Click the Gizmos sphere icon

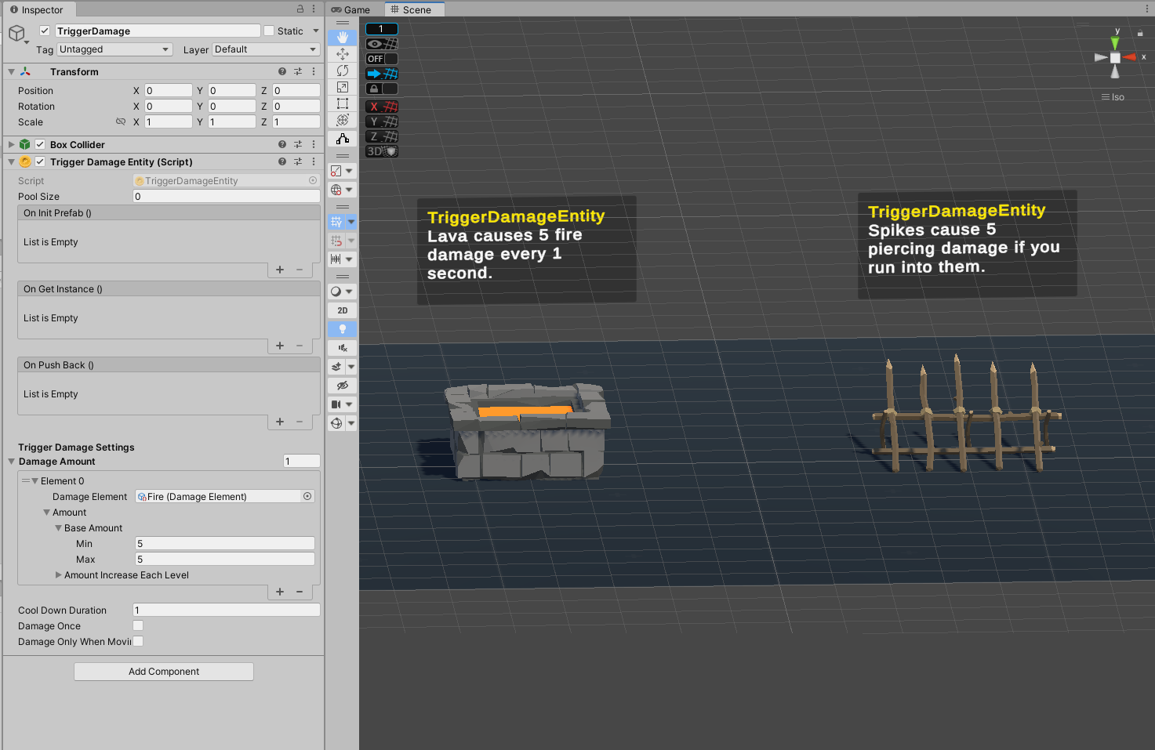[x=336, y=423]
